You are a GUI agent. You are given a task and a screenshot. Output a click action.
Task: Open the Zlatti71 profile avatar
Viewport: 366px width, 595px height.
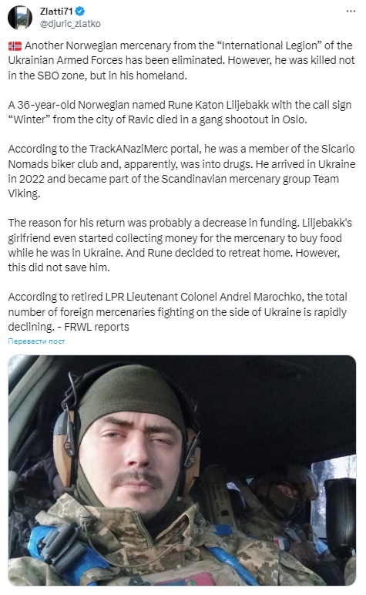(20, 18)
